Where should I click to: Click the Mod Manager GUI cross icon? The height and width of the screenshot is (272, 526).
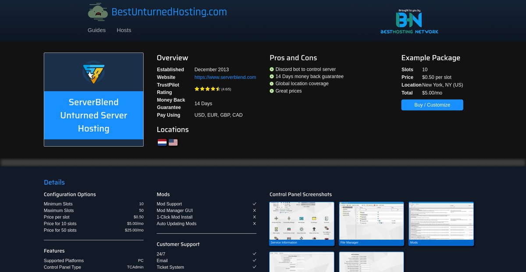click(254, 211)
